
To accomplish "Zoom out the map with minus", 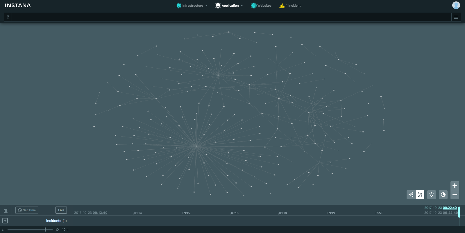I will (x=455, y=195).
